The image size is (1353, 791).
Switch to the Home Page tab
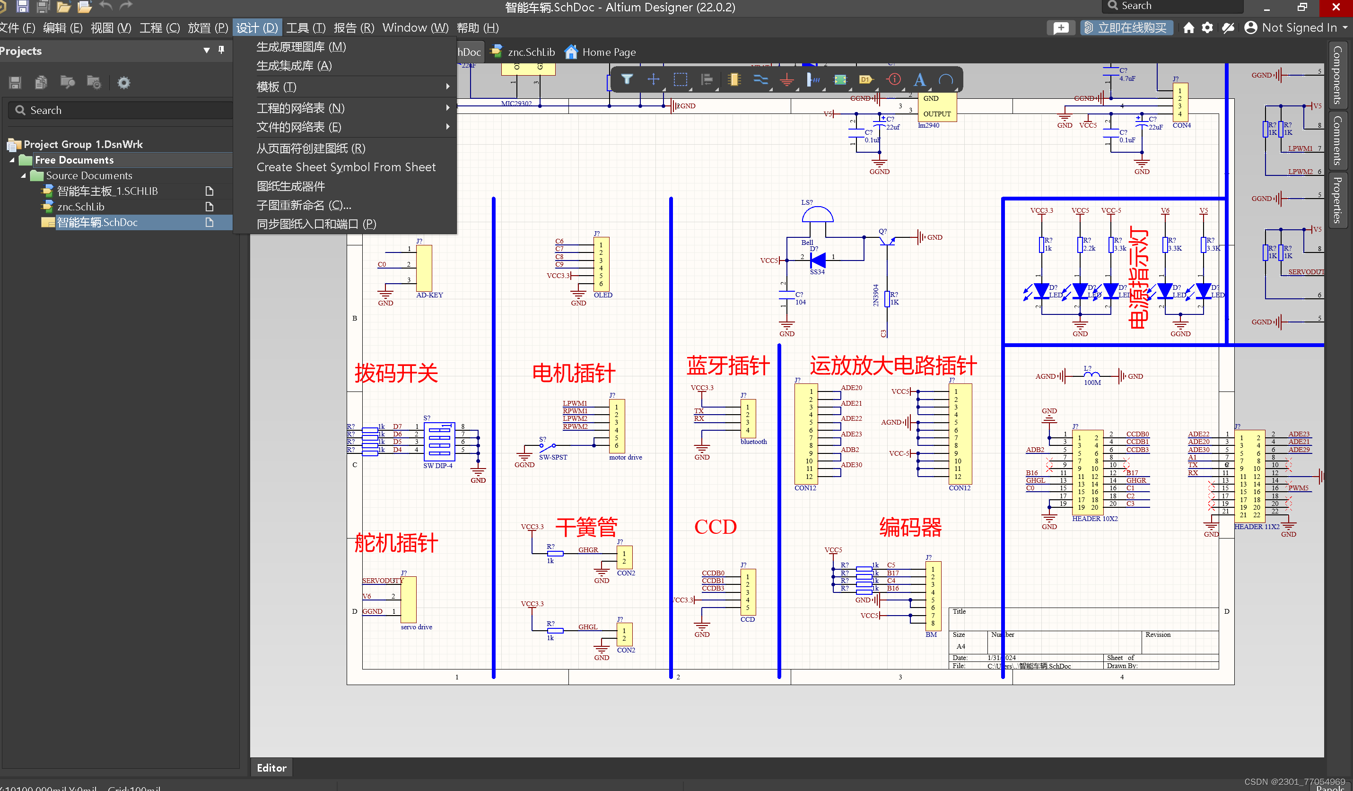(x=600, y=52)
